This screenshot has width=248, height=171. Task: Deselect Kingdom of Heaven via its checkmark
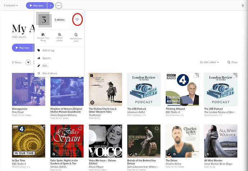point(54,103)
